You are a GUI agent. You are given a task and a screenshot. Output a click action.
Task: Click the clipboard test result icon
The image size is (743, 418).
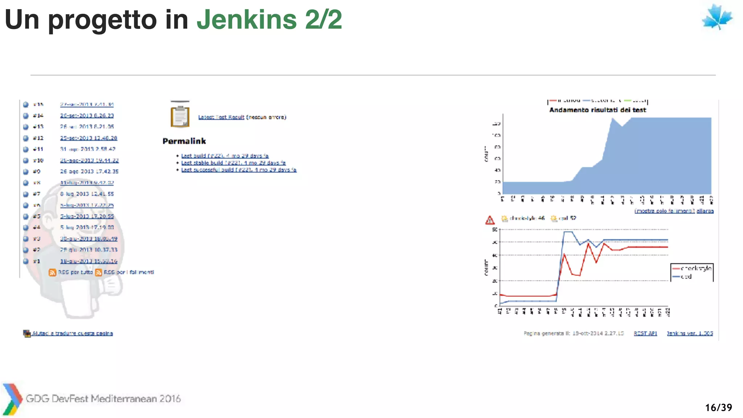[180, 116]
